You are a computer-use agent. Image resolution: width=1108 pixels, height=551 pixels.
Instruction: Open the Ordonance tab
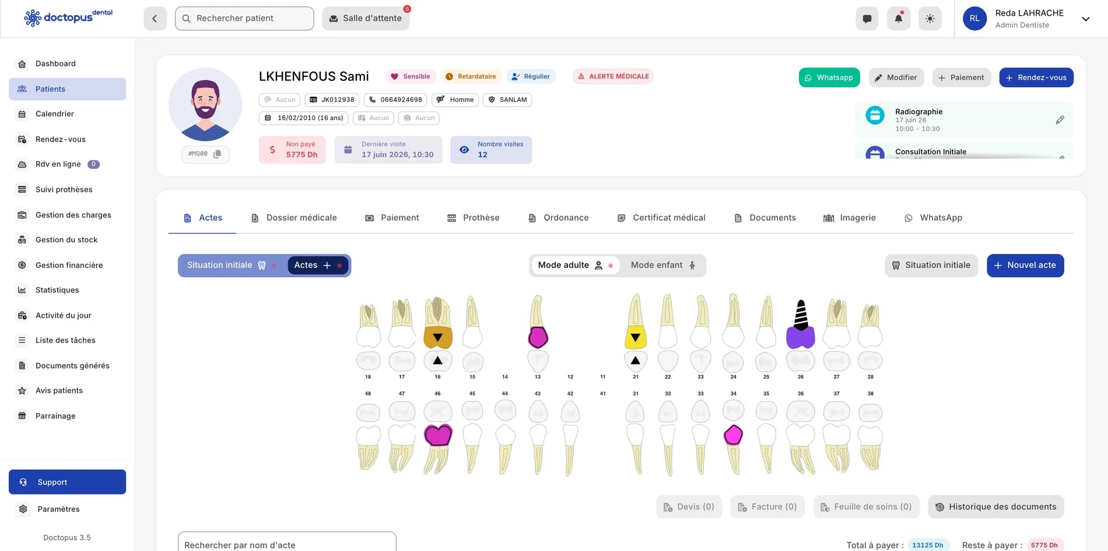point(559,218)
